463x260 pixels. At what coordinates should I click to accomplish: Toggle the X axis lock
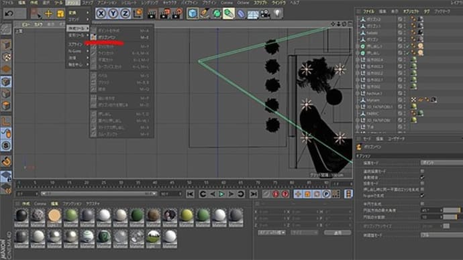tap(101, 13)
